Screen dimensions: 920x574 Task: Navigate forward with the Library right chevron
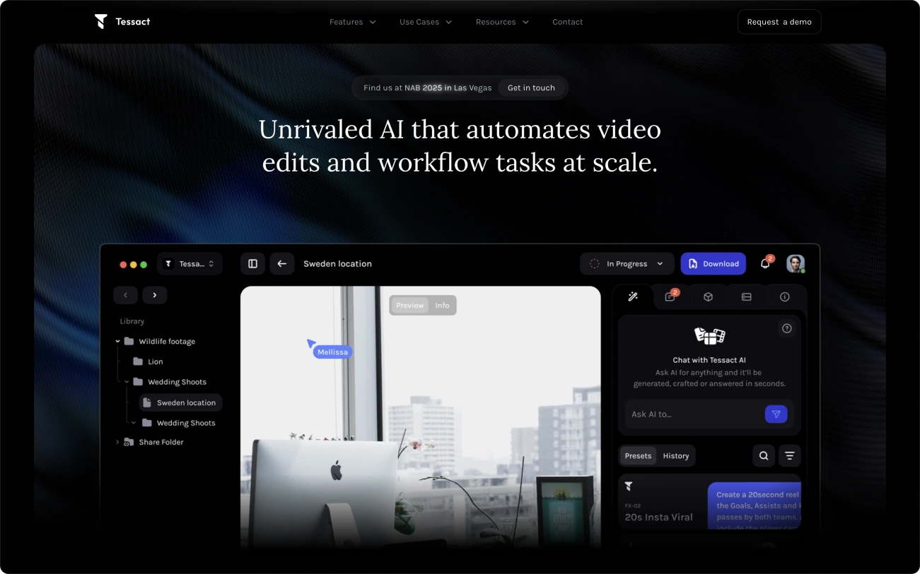pos(155,295)
